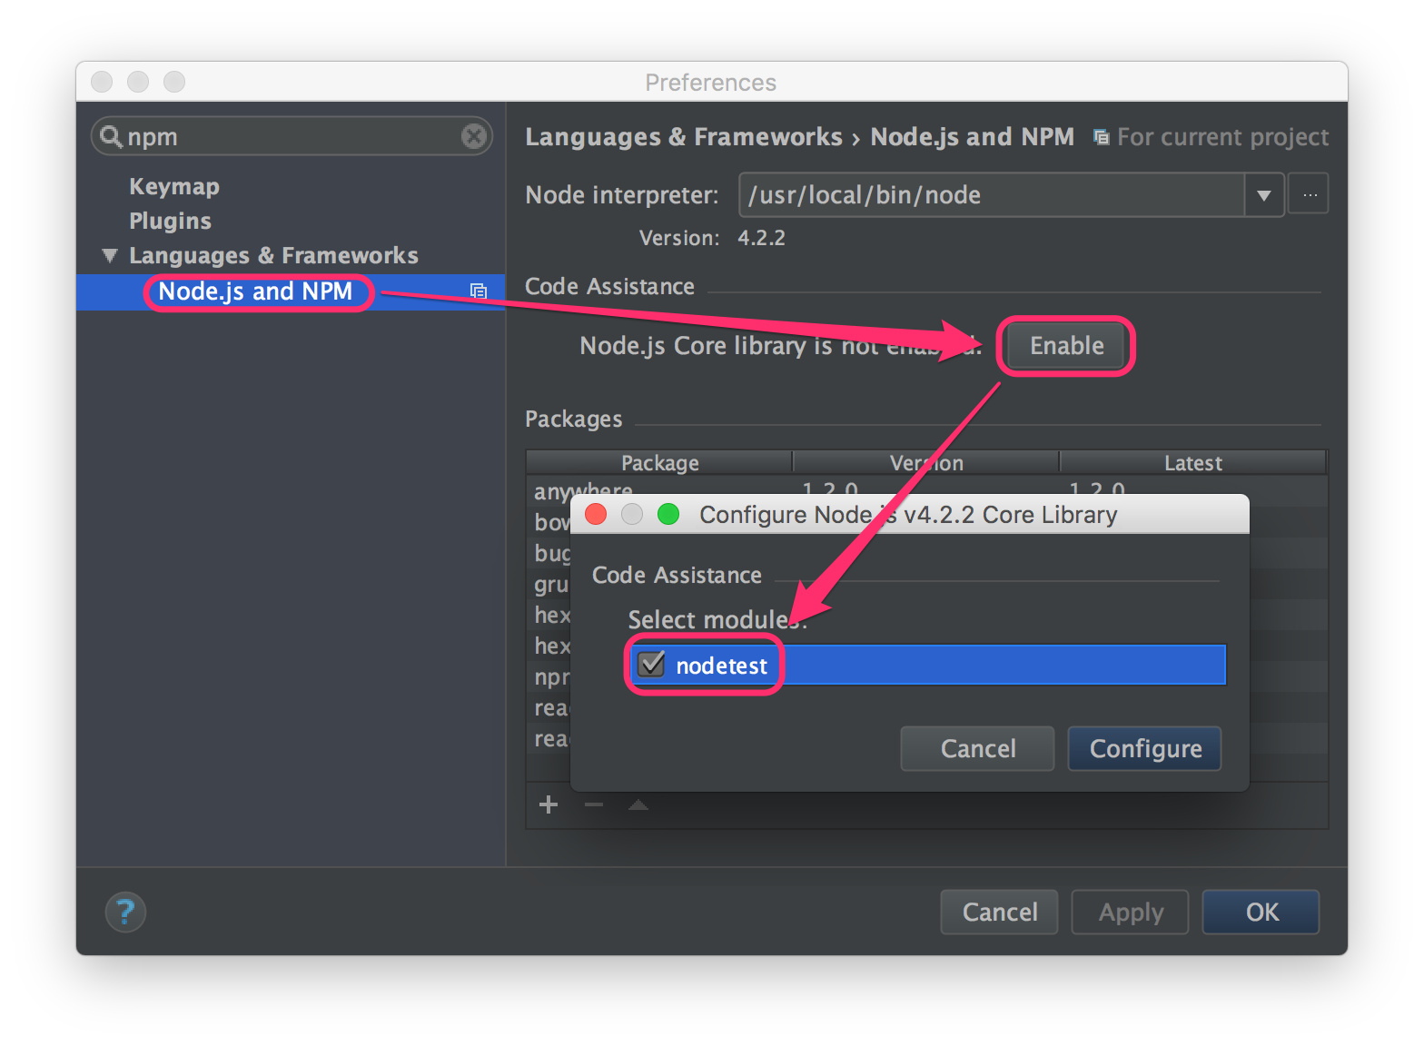Click the browse ellipsis button for interpreter
Image resolution: width=1424 pixels, height=1046 pixels.
click(x=1310, y=195)
